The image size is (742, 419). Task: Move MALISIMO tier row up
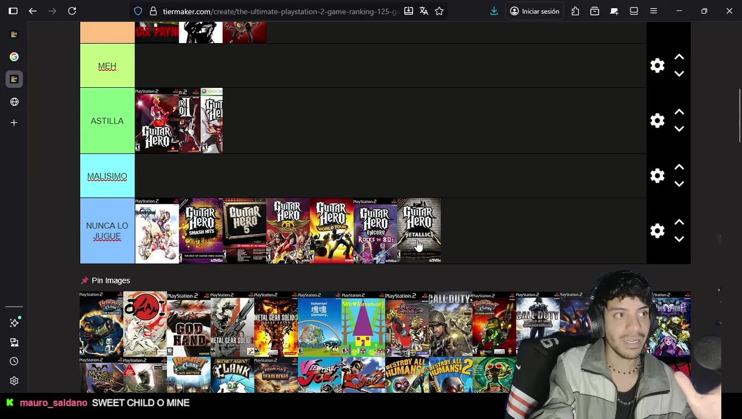click(x=679, y=168)
